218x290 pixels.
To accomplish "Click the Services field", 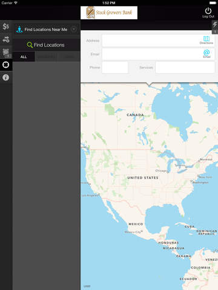I will [185, 67].
